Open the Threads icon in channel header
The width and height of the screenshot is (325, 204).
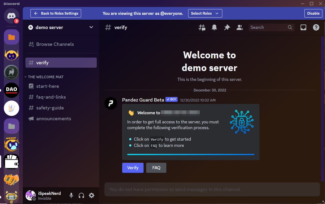point(202,27)
